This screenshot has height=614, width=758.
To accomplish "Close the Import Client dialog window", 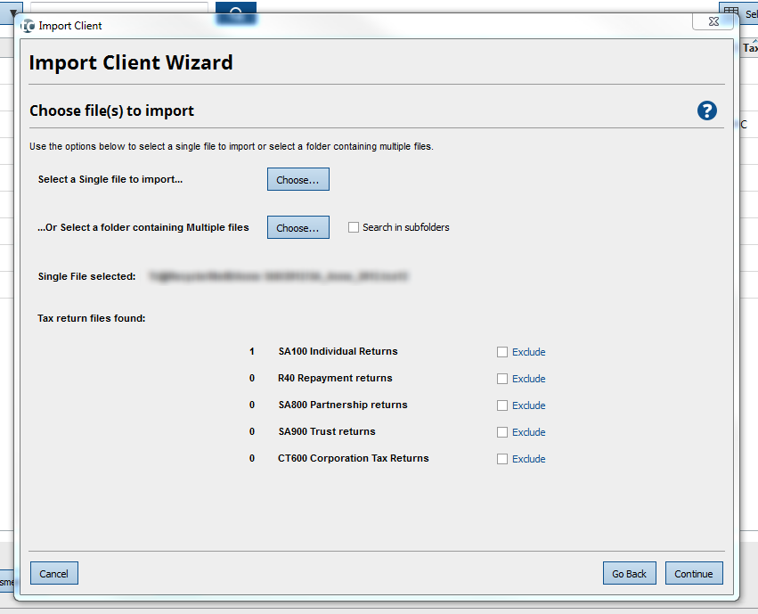I will pos(713,23).
